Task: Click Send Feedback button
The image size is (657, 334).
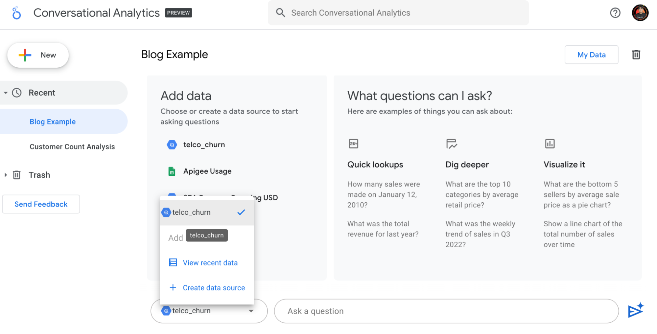Action: coord(41,204)
